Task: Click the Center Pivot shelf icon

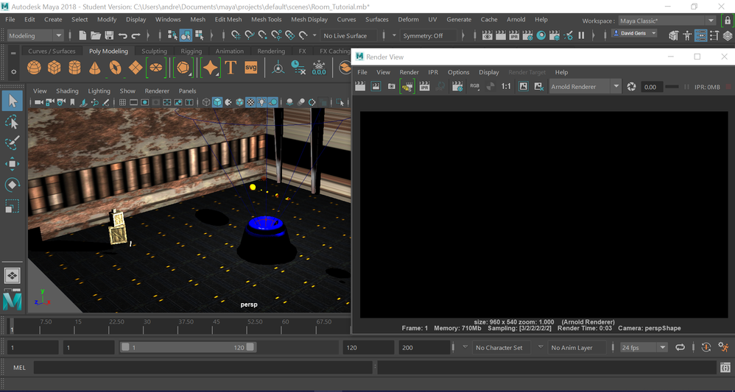Action: point(278,68)
